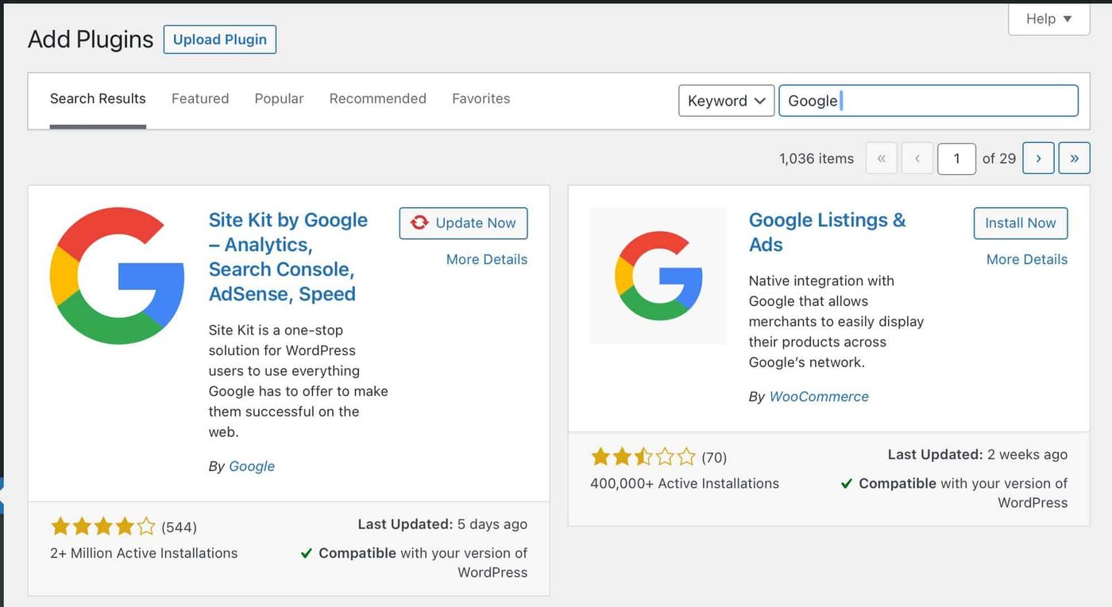Click the Site Kit star rating
The width and height of the screenshot is (1112, 607).
(102, 527)
